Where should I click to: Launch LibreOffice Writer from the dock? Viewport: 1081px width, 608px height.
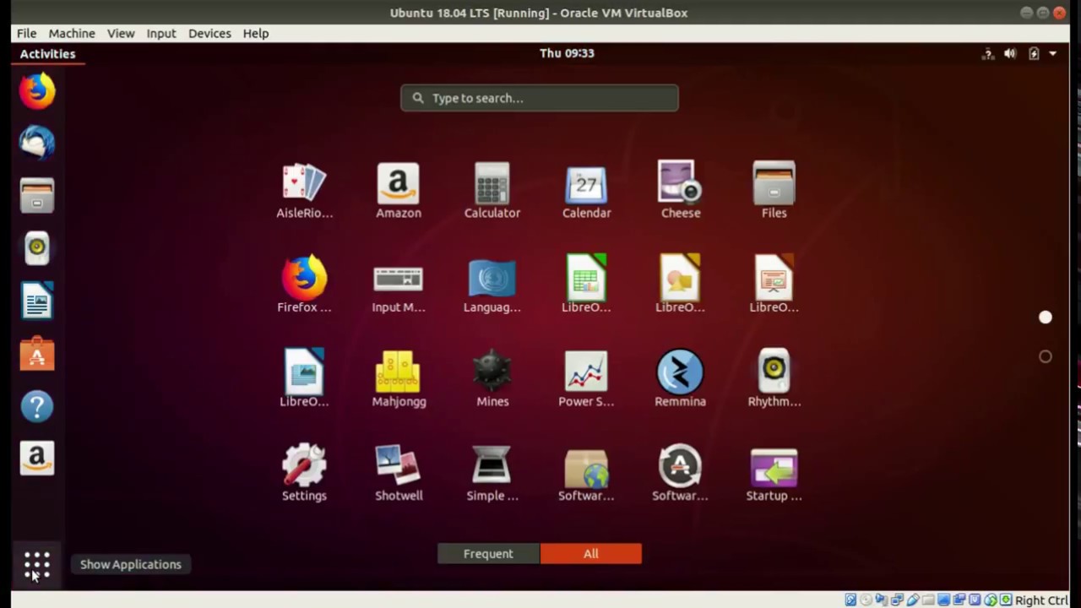[x=37, y=301]
